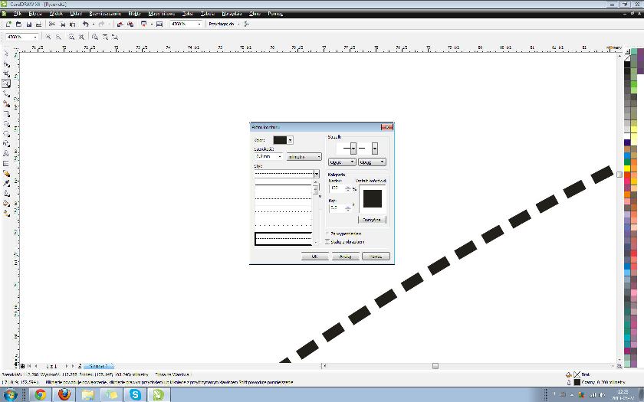The height and width of the screenshot is (402, 644).
Task: Select the Eyedropper tool in the toolbox
Action: click(6, 183)
